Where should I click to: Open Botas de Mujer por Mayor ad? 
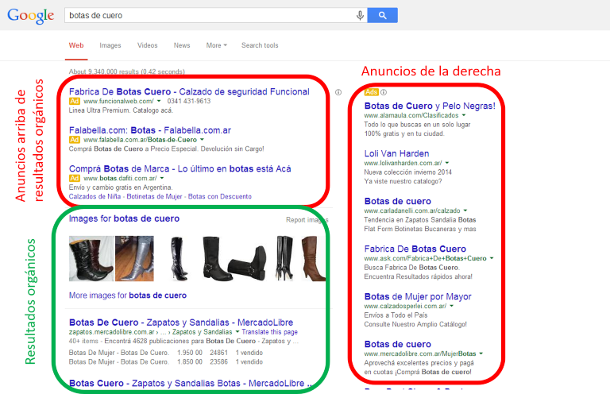point(418,296)
